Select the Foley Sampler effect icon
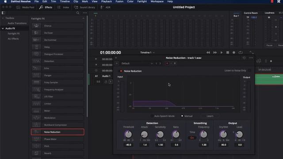The image size is (283, 159). [36, 83]
